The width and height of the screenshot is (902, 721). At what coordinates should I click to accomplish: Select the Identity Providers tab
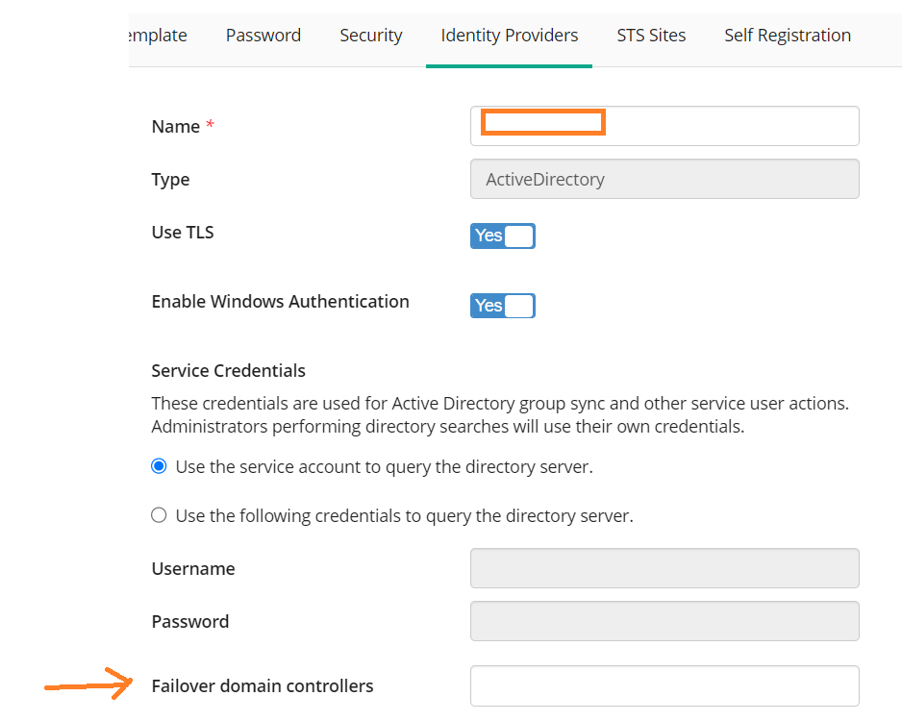pyautogui.click(x=509, y=36)
